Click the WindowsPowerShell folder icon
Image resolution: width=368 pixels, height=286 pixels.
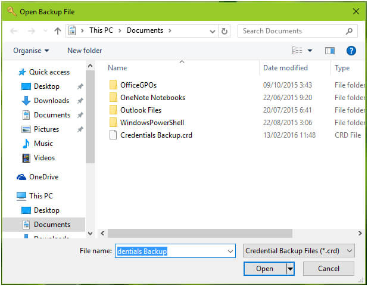[113, 122]
